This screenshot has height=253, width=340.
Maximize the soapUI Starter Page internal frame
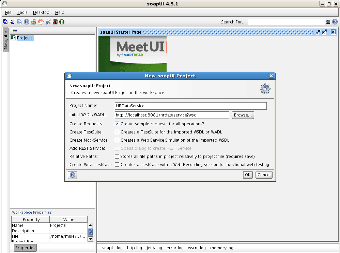pos(324,32)
